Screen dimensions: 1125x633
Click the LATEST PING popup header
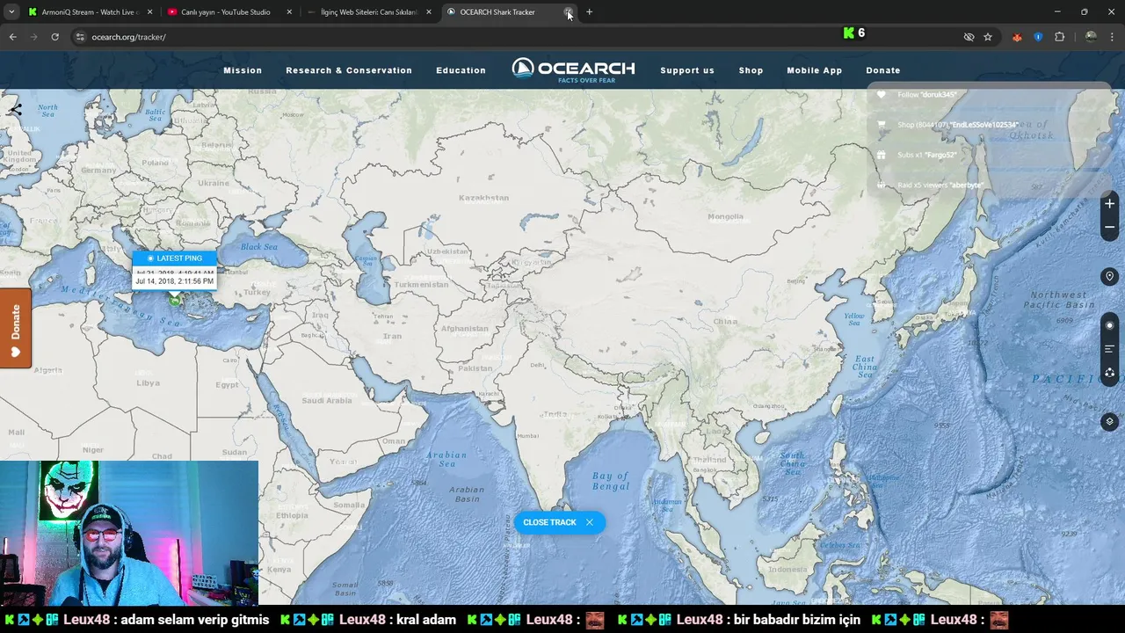pos(174,258)
